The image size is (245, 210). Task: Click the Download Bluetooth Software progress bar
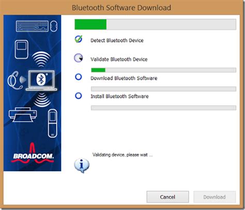tap(163, 89)
